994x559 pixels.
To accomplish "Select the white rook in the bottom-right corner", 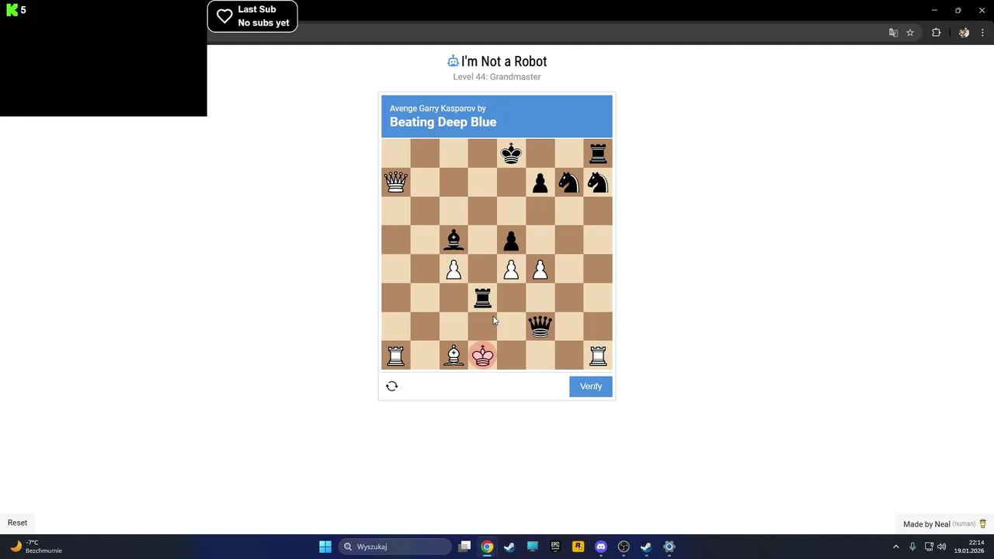I will coord(597,356).
